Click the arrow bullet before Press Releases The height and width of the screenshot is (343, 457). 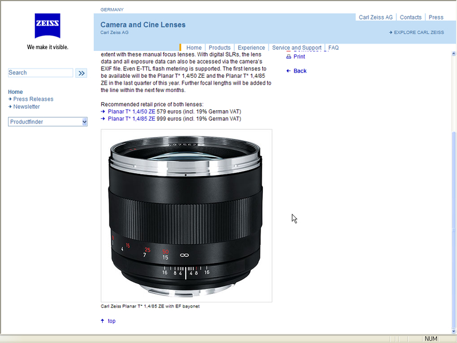click(10, 99)
